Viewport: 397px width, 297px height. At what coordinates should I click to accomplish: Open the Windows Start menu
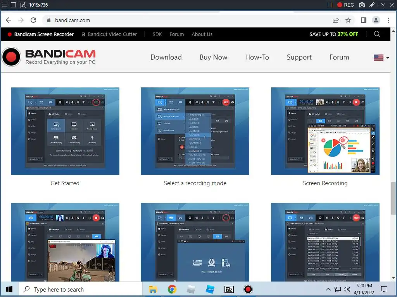9,289
